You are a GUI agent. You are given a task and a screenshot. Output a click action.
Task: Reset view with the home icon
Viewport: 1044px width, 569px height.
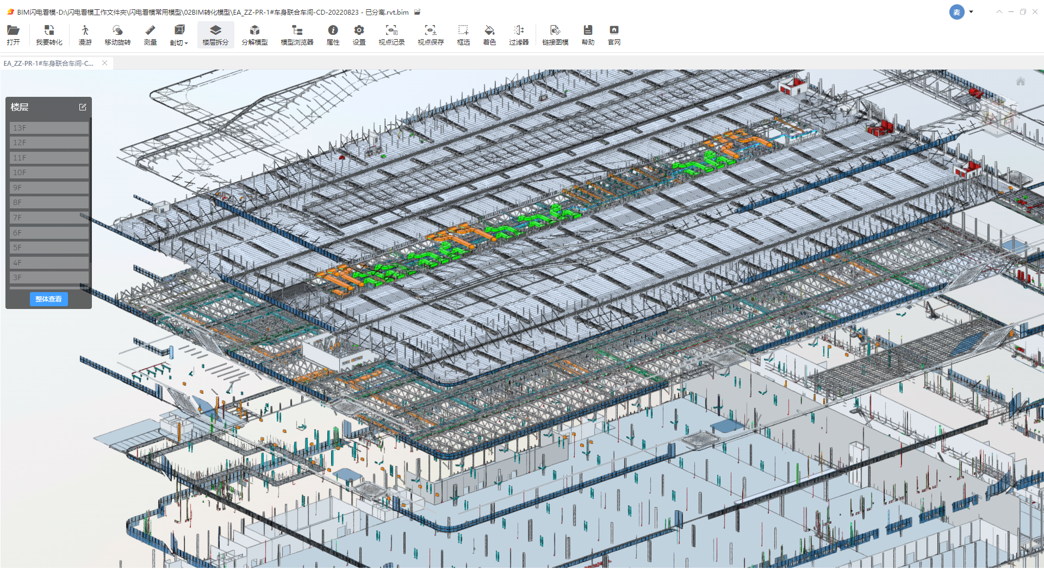(x=1021, y=82)
